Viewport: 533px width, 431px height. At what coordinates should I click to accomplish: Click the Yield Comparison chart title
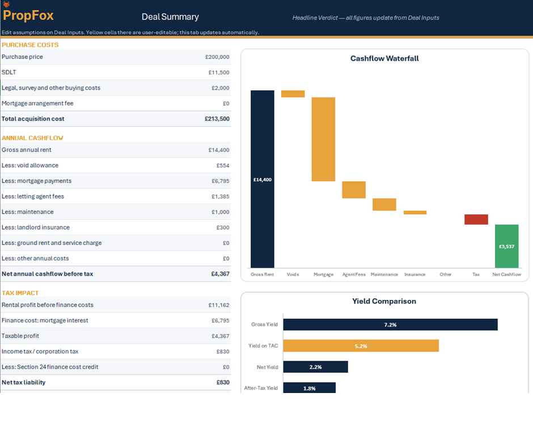384,301
